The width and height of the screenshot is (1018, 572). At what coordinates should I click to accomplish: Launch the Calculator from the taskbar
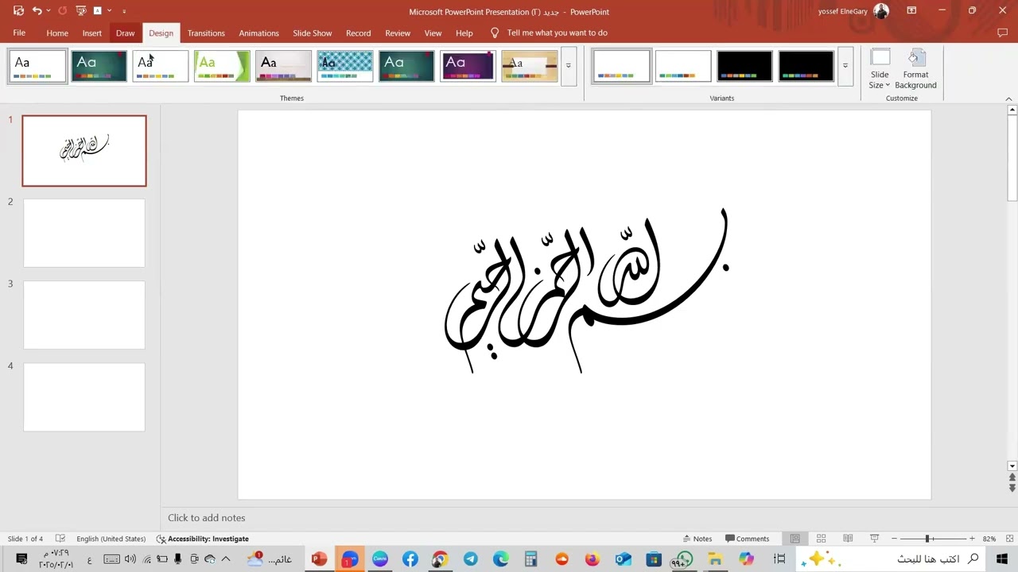click(531, 559)
